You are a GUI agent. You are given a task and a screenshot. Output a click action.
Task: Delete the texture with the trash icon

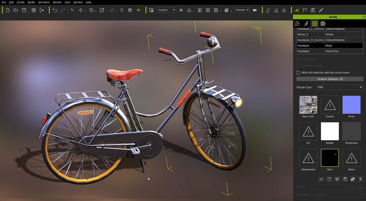(361, 179)
